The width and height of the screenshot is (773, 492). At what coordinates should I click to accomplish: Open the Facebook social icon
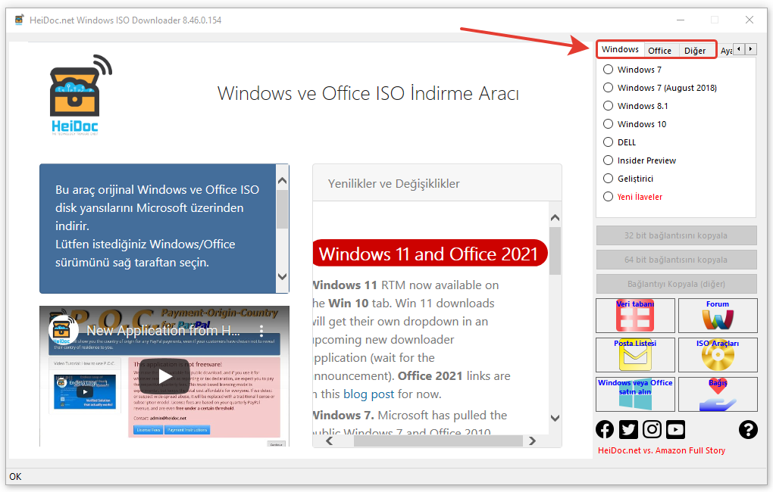point(605,430)
